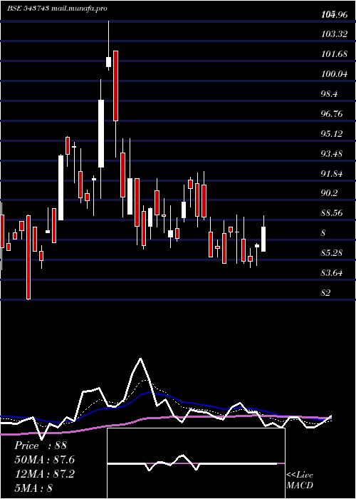This screenshot has width=356, height=499.
Task: Click the '93.48' price axis label
Action: 332,154
